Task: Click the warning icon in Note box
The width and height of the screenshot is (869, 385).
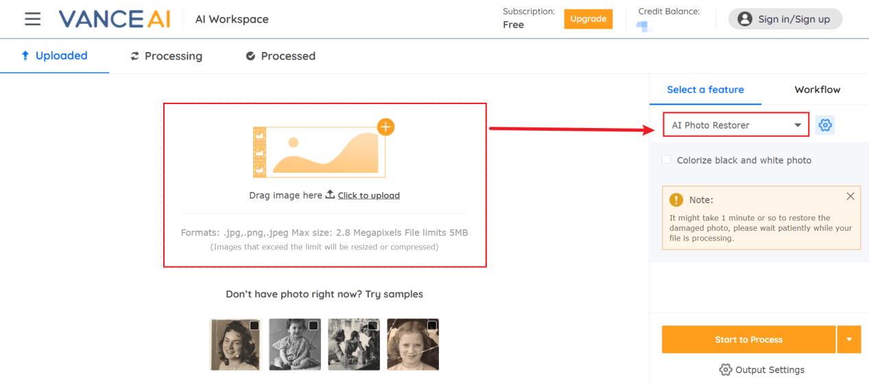Action: (677, 199)
